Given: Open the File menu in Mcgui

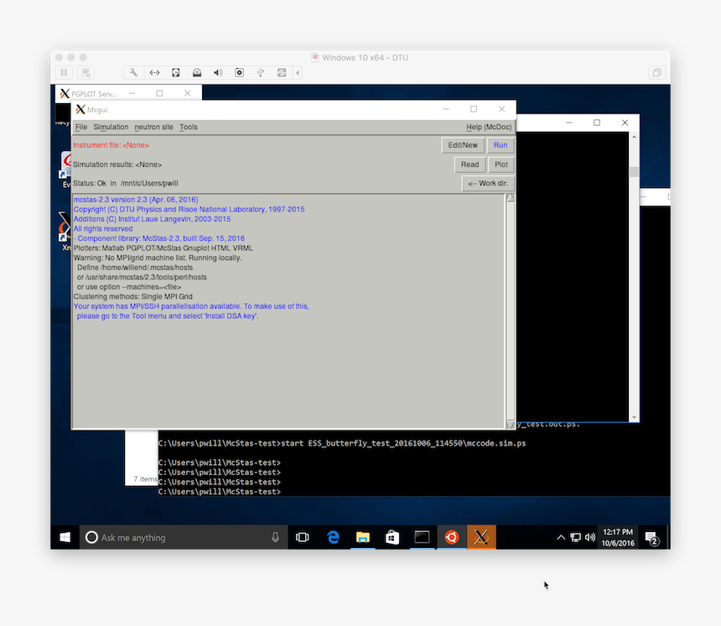Looking at the screenshot, I should pyautogui.click(x=81, y=128).
